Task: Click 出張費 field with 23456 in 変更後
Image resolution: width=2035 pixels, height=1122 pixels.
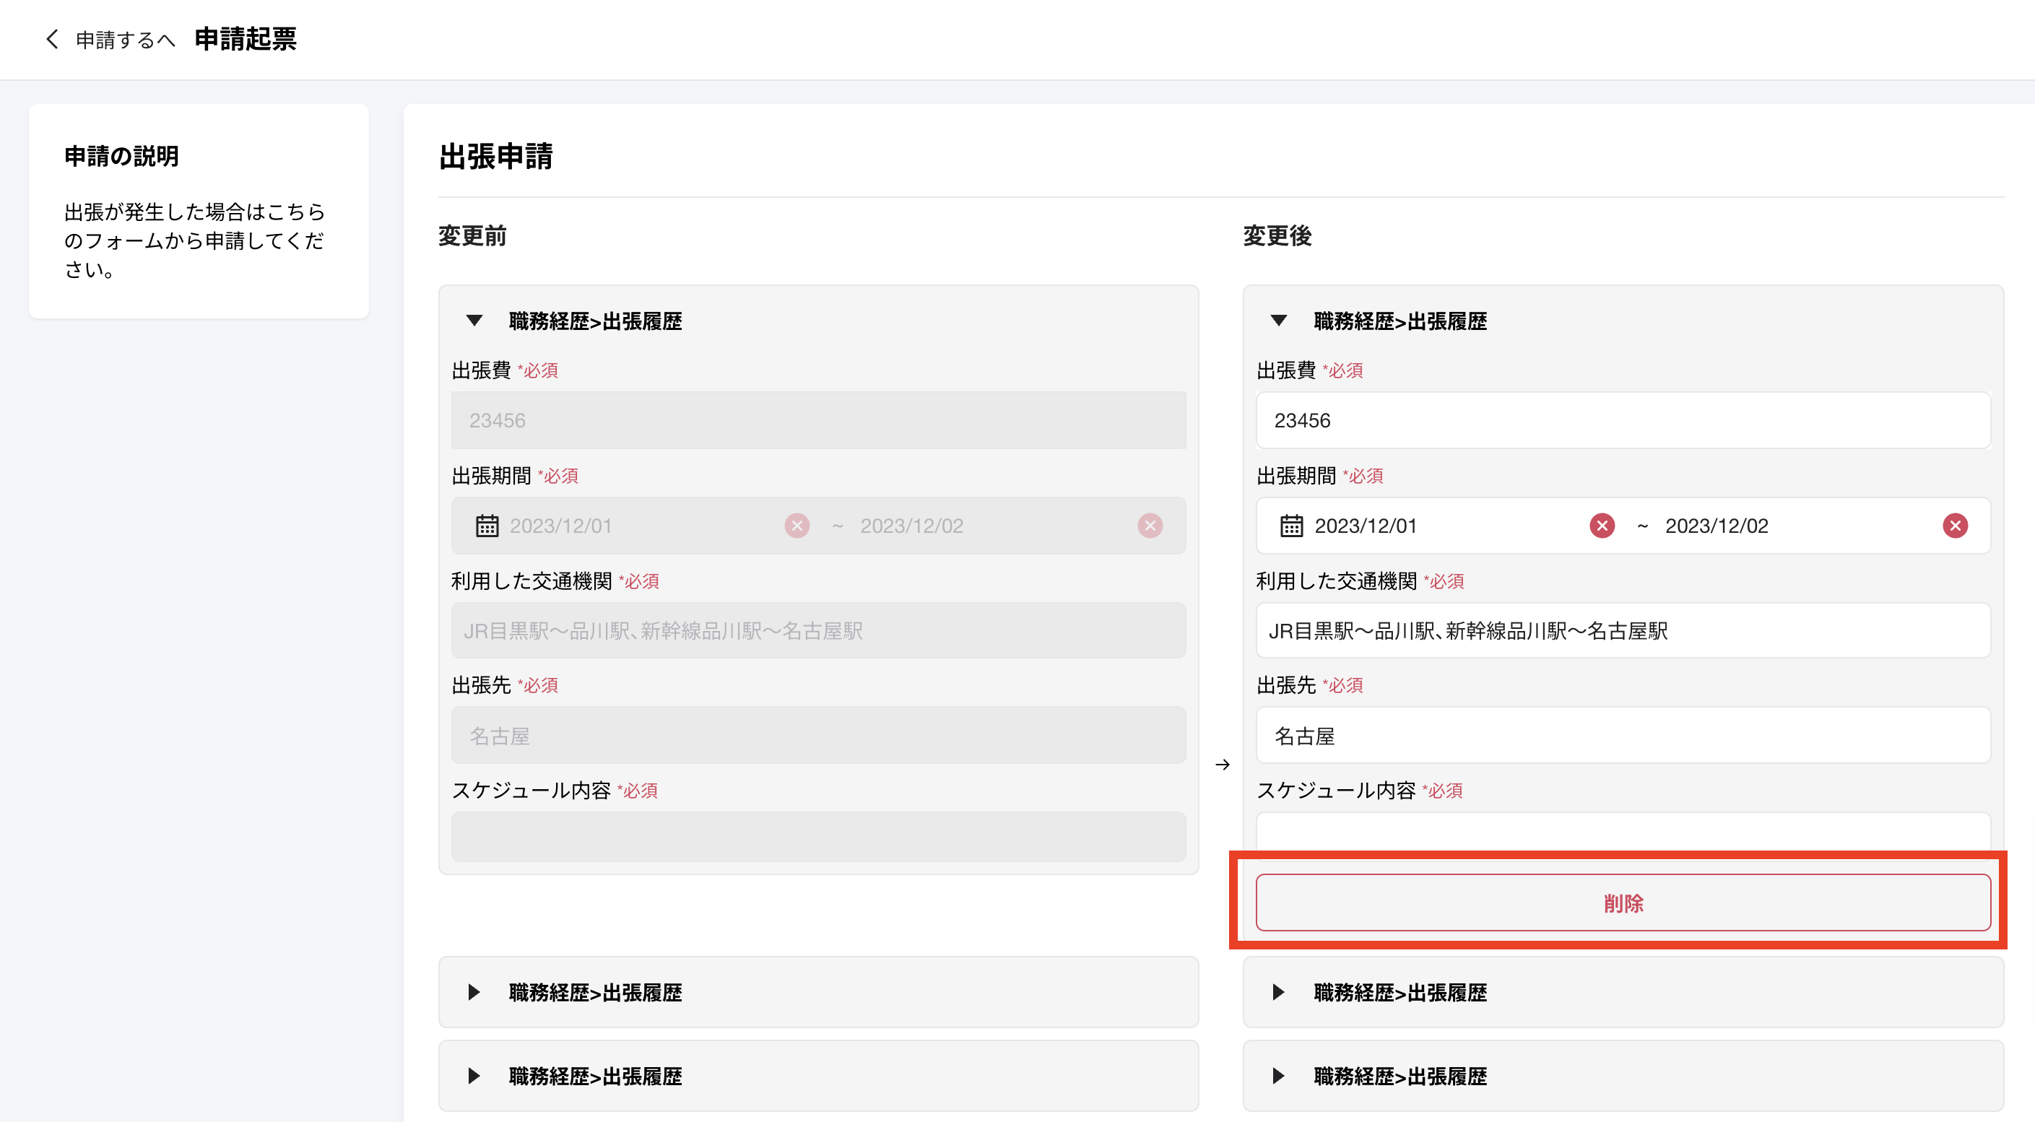Action: (1623, 420)
